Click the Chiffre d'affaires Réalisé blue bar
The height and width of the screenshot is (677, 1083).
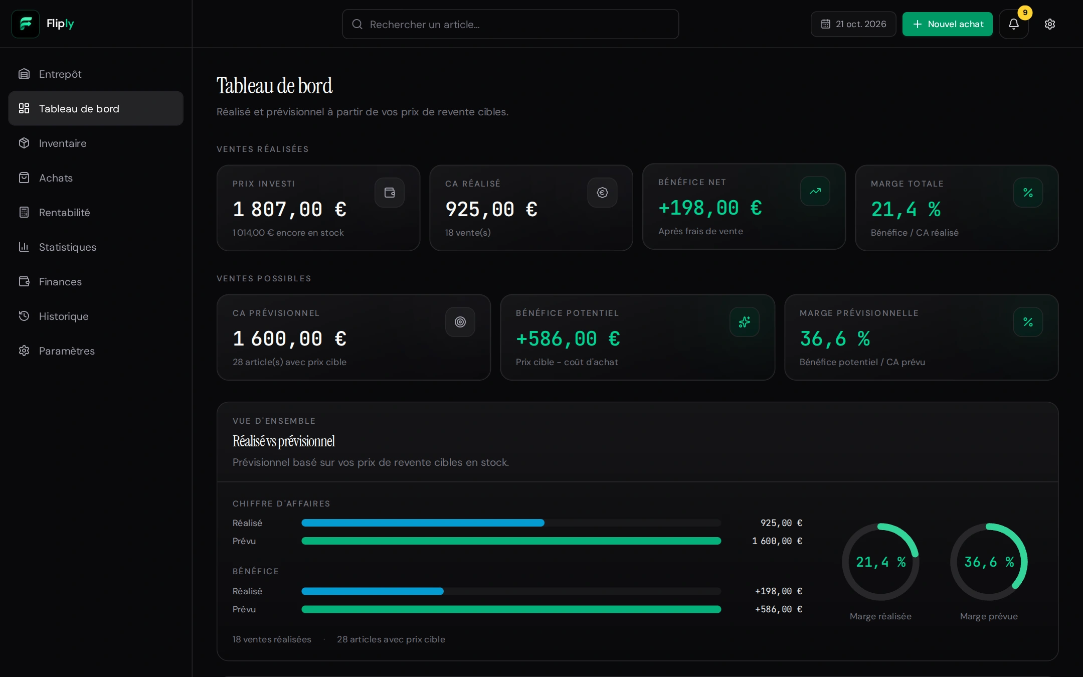[423, 523]
